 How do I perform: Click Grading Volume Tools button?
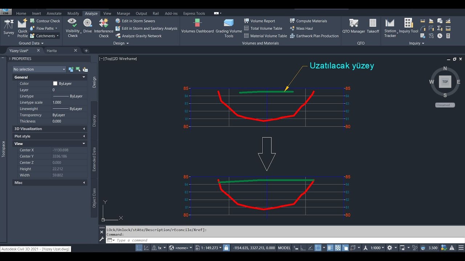[x=229, y=28]
